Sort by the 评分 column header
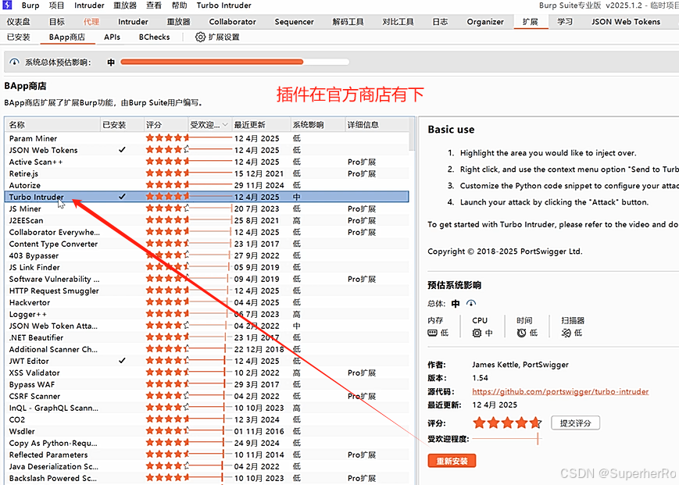 pyautogui.click(x=166, y=125)
